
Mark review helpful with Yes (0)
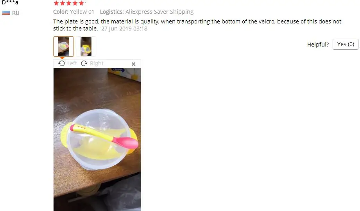click(x=346, y=44)
